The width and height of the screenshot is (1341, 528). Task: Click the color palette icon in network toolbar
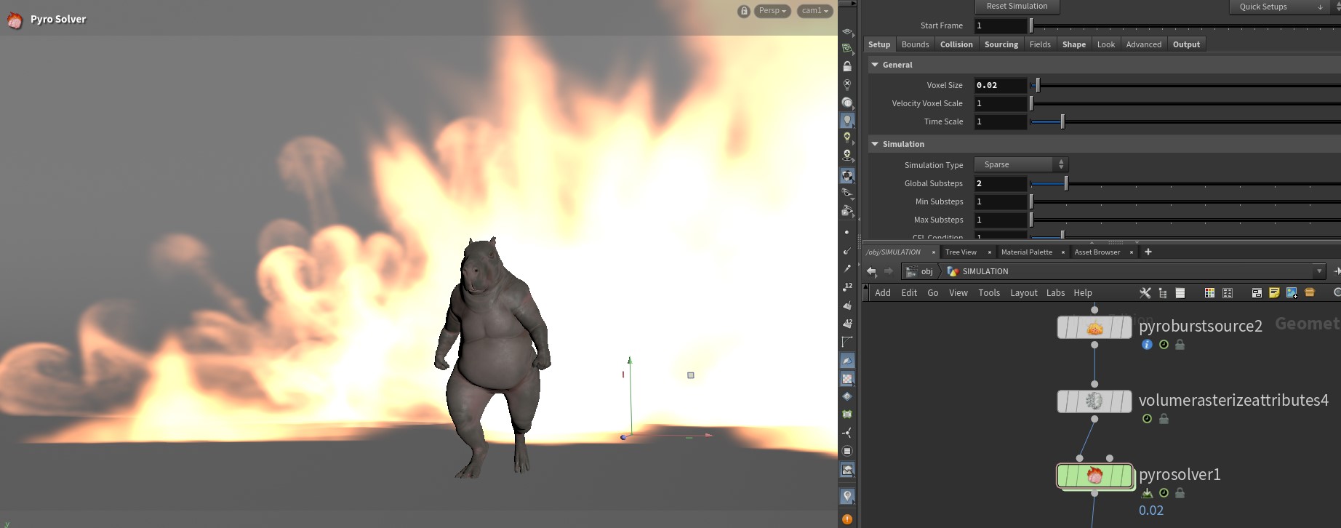tap(1209, 292)
